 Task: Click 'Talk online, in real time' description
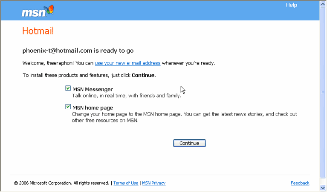[126, 96]
